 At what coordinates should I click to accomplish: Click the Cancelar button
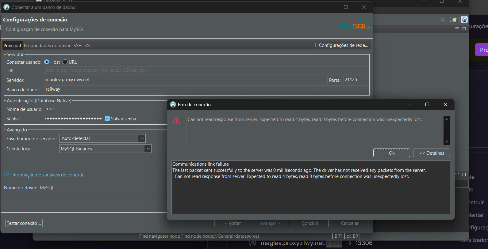pyautogui.click(x=350, y=223)
